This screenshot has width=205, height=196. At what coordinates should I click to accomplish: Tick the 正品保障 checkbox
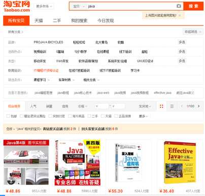pos(116,116)
